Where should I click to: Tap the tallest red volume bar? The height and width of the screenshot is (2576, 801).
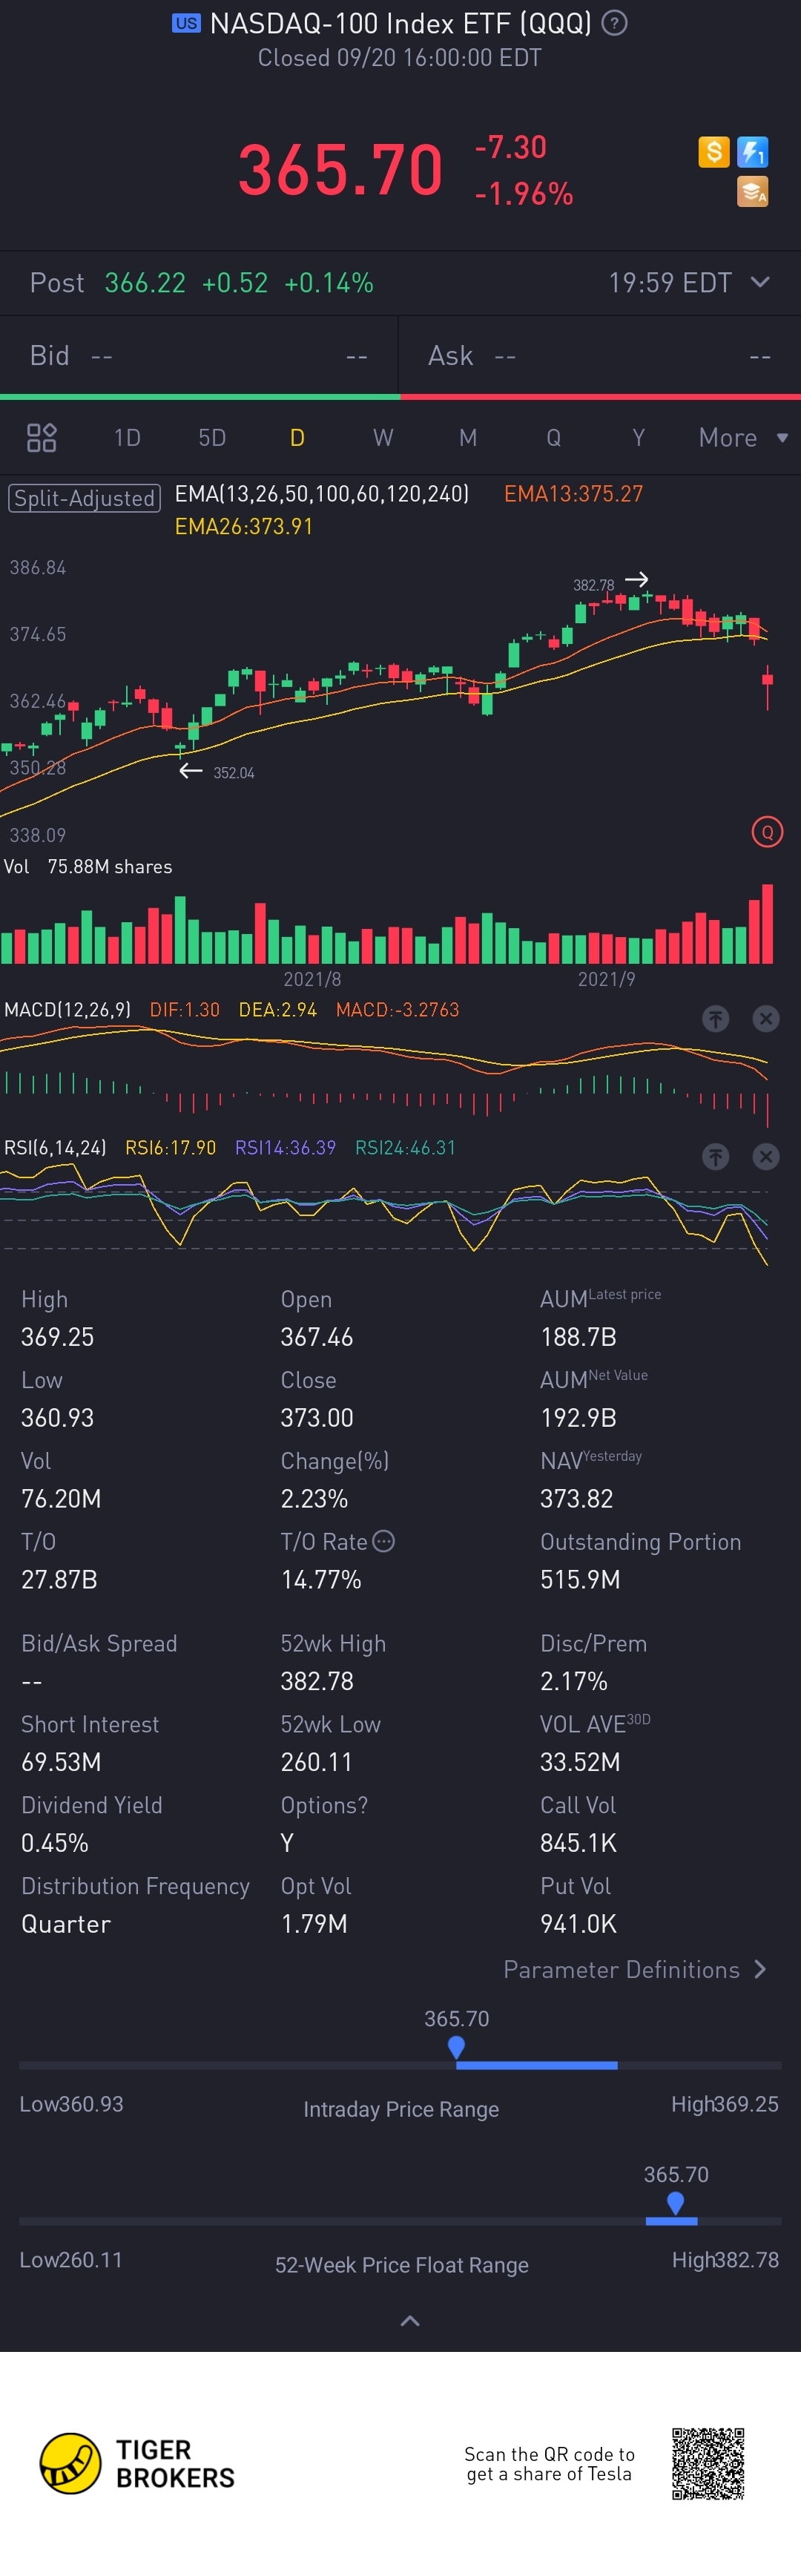768,923
